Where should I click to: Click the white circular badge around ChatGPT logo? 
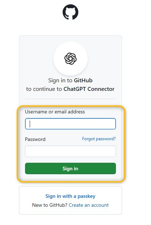tap(70, 59)
